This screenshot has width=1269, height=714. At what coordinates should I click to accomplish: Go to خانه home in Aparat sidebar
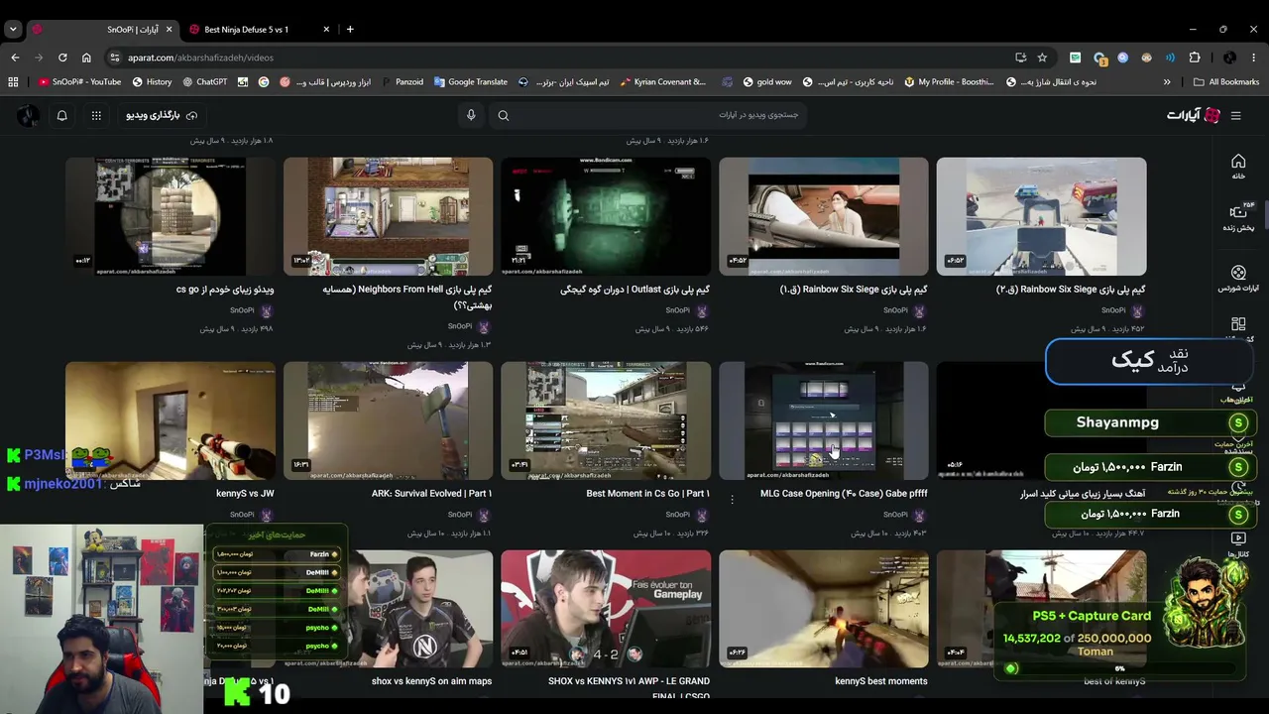tap(1238, 167)
